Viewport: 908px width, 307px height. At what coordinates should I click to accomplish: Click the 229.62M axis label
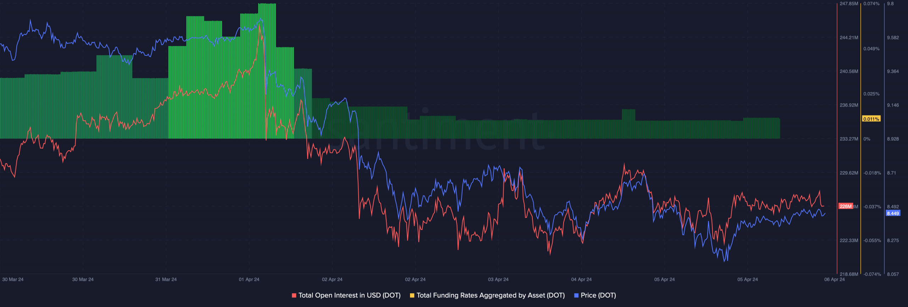click(849, 173)
